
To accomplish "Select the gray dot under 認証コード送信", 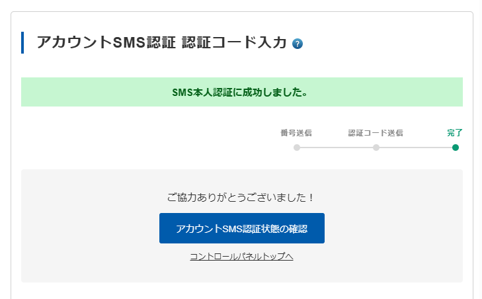I will pyautogui.click(x=376, y=148).
